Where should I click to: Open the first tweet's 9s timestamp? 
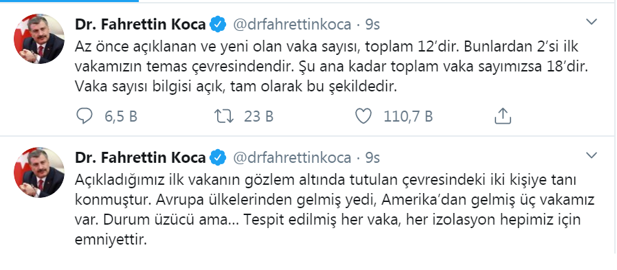click(372, 25)
